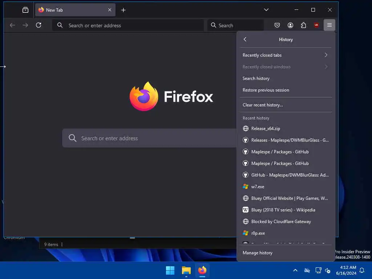Open the clock showing 4:12 AM
This screenshot has height=279, width=372.
tap(346, 270)
